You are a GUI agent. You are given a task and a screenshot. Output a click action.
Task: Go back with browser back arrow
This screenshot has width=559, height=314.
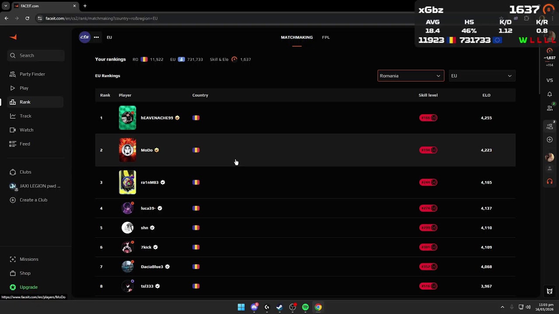click(6, 18)
